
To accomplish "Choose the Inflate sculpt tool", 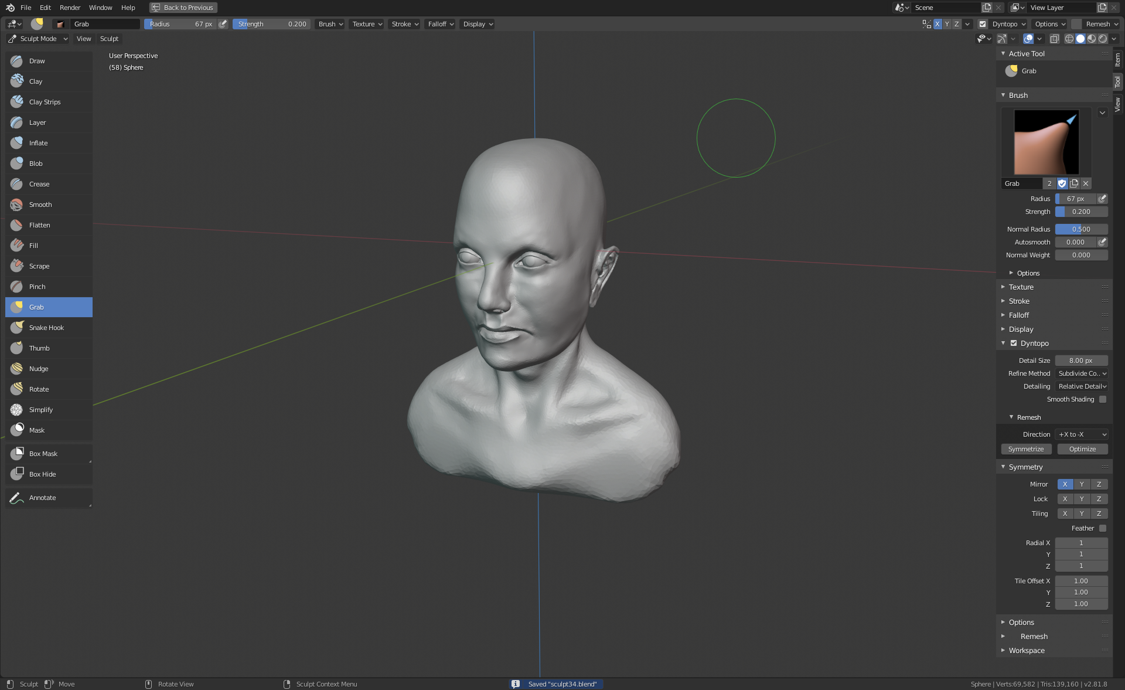I will (x=38, y=143).
